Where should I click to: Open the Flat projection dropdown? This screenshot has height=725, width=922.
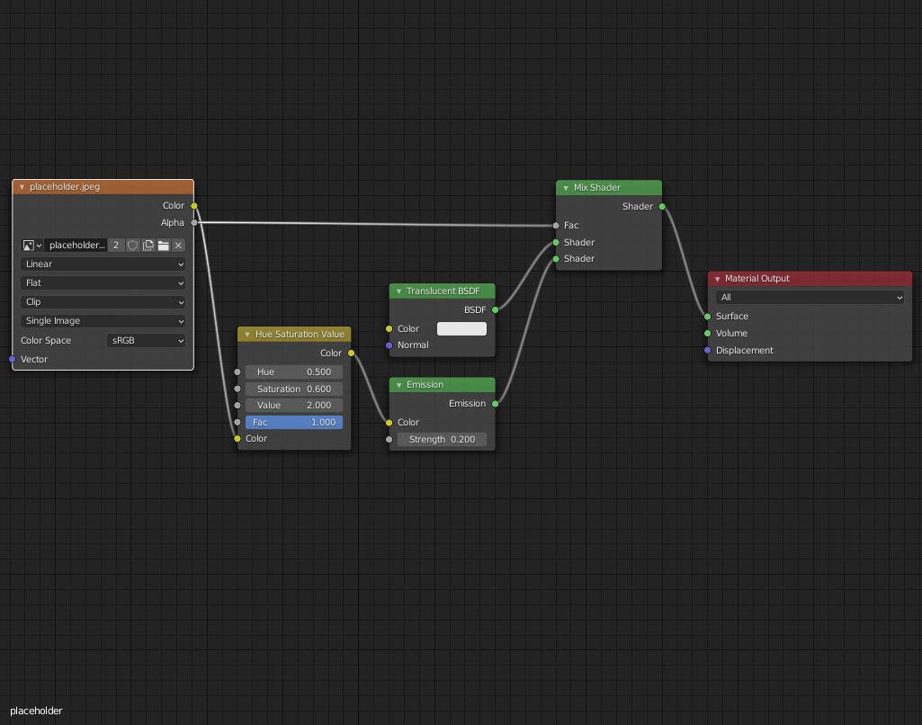coord(103,282)
